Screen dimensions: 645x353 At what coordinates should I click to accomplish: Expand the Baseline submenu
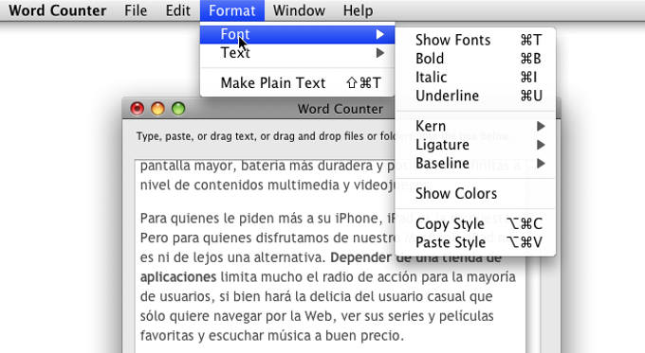click(x=475, y=164)
